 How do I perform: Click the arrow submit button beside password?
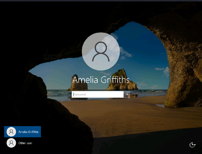click(x=127, y=94)
